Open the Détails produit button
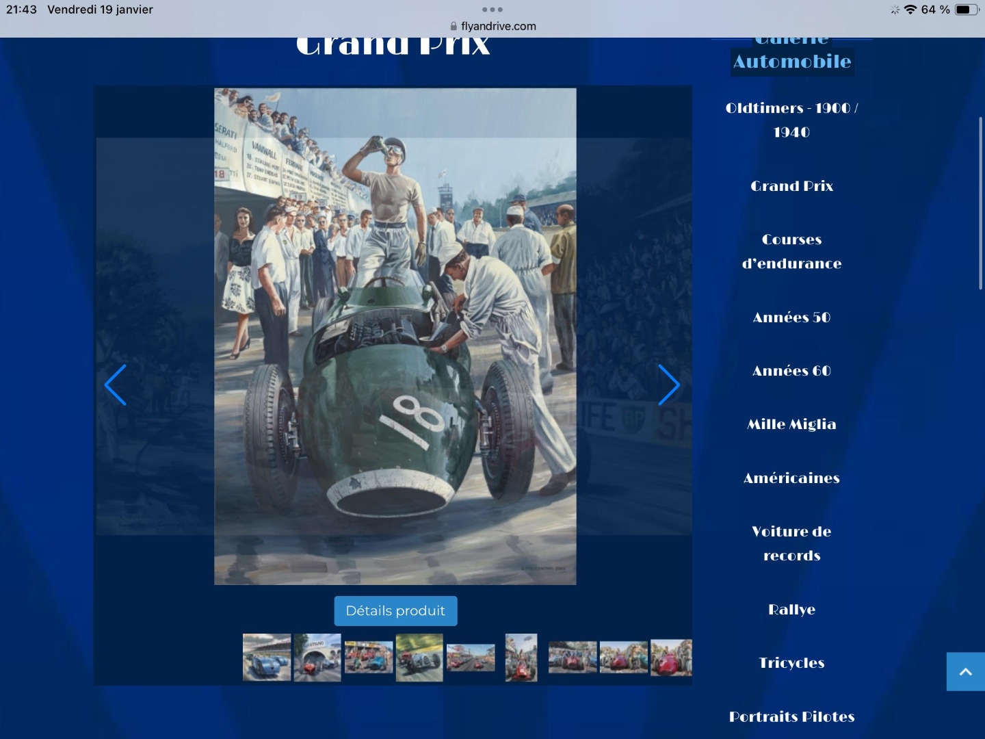 click(395, 610)
